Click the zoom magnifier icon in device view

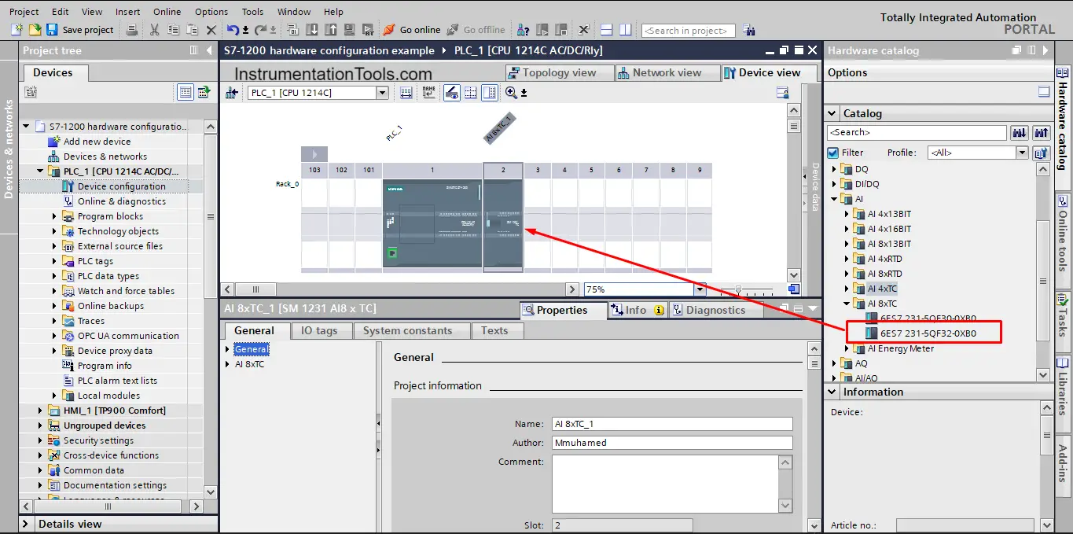(512, 93)
